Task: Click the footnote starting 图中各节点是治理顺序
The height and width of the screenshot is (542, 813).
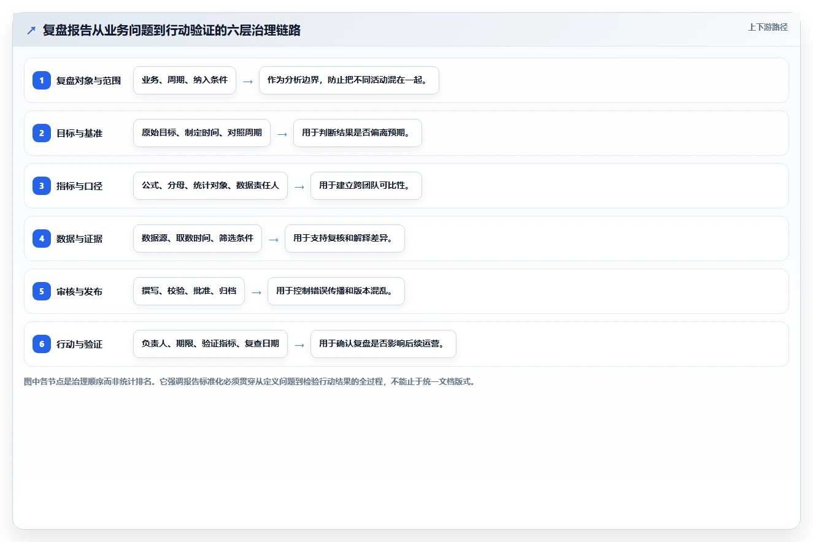Action: 250,381
